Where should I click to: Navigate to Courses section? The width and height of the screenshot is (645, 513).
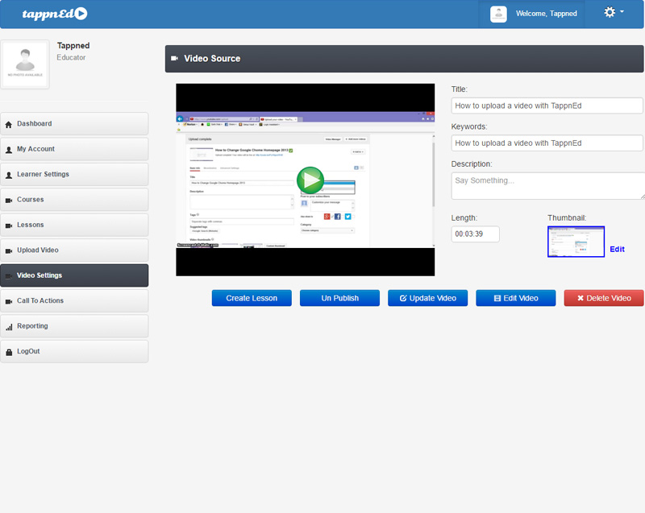coord(74,200)
